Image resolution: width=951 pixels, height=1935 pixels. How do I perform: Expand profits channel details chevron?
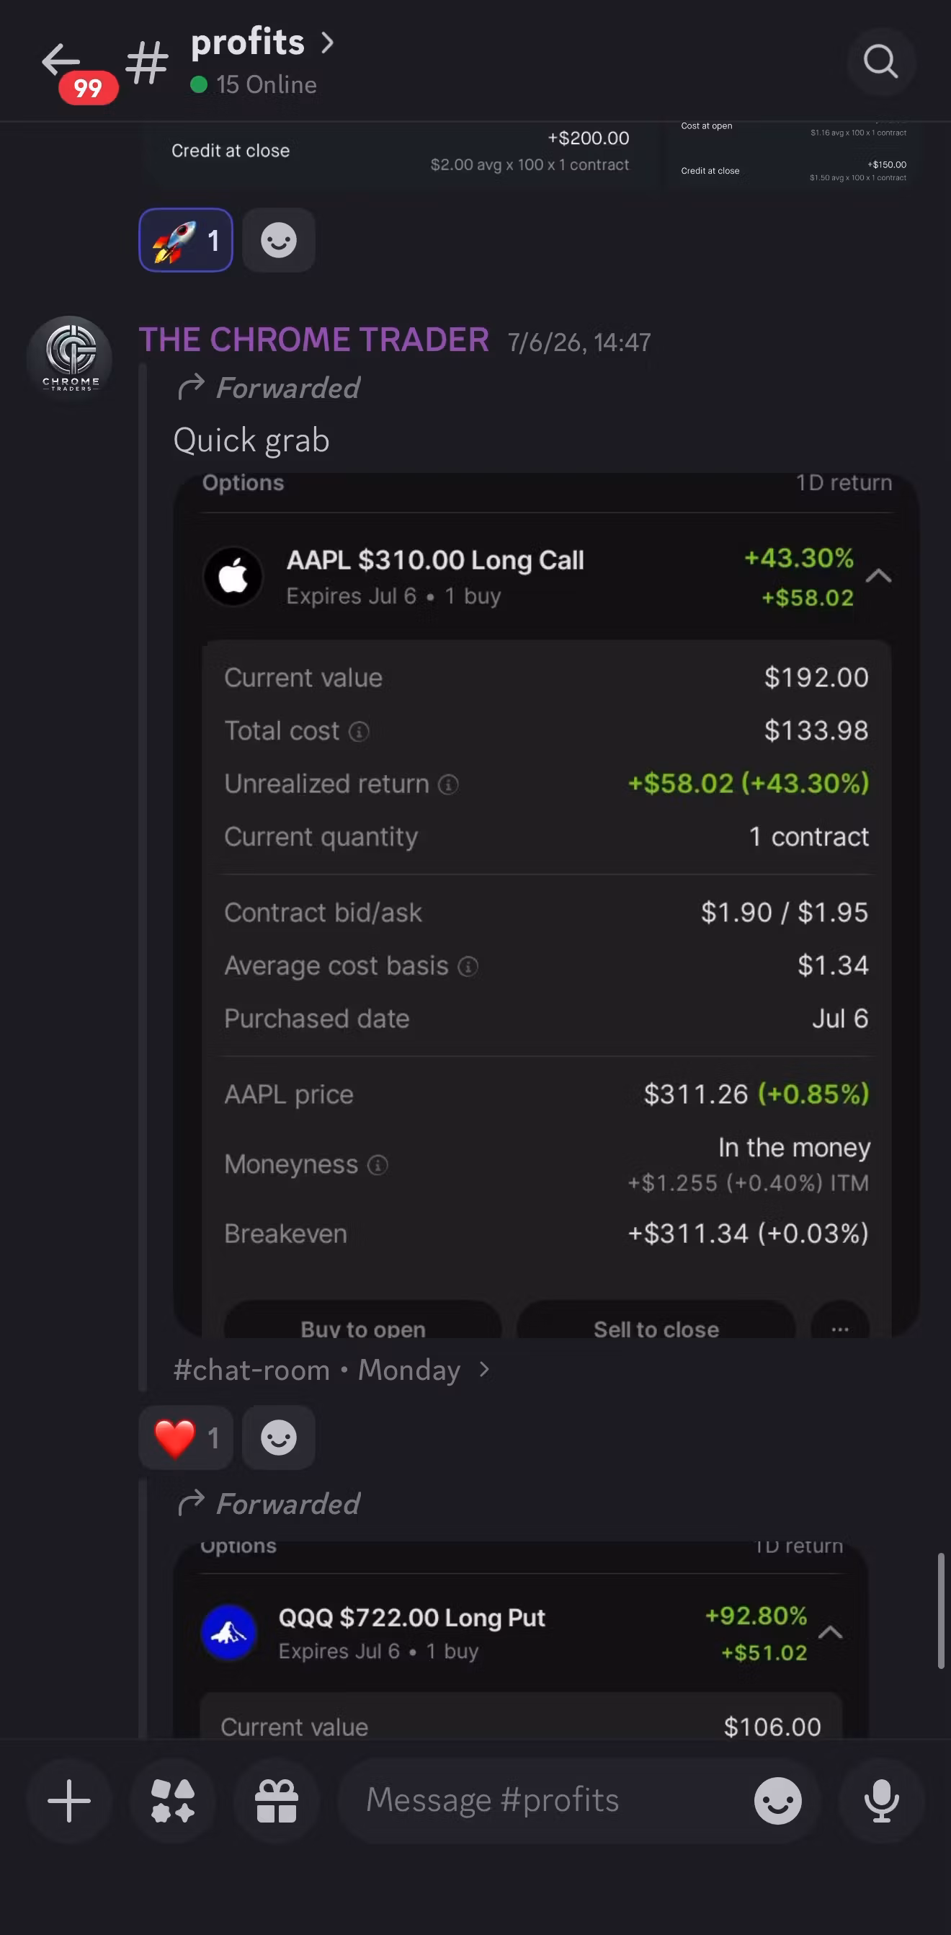coord(327,43)
